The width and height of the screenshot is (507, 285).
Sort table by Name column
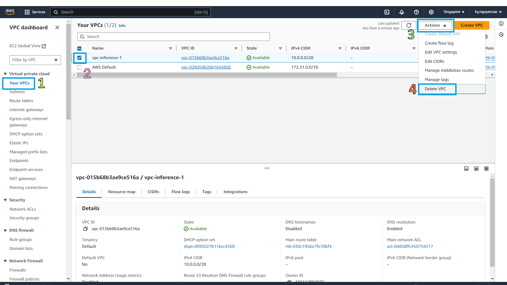click(x=171, y=48)
